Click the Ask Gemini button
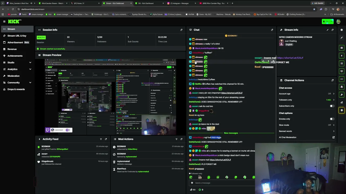This screenshot has width=346, height=194. point(318,3)
